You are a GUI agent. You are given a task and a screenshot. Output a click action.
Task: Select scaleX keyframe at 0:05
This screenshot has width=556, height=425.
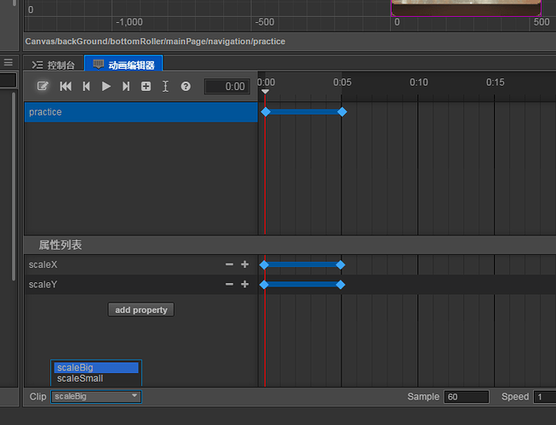(x=341, y=264)
